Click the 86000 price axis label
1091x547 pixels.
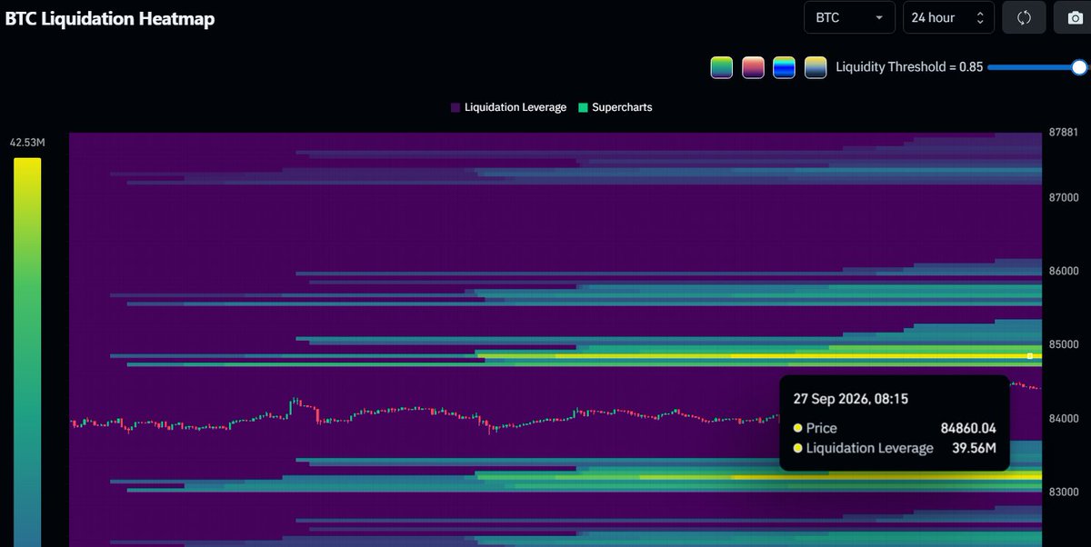click(x=1063, y=271)
